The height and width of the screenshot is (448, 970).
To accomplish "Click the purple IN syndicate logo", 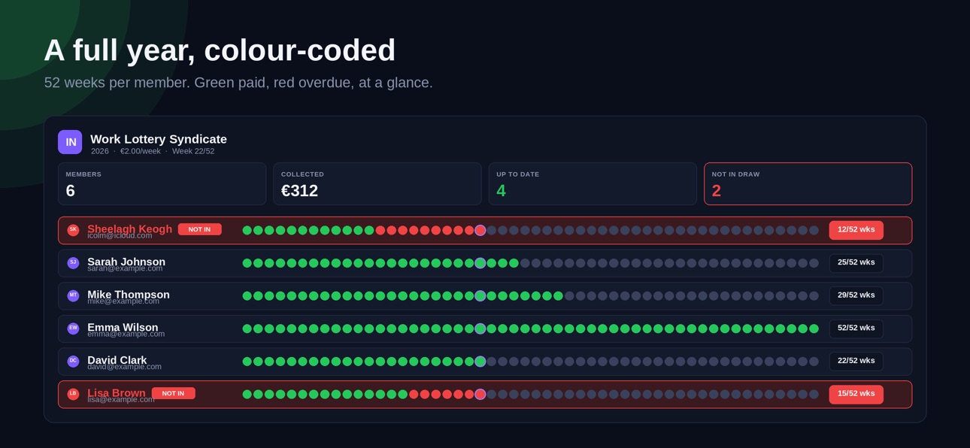I will (70, 142).
